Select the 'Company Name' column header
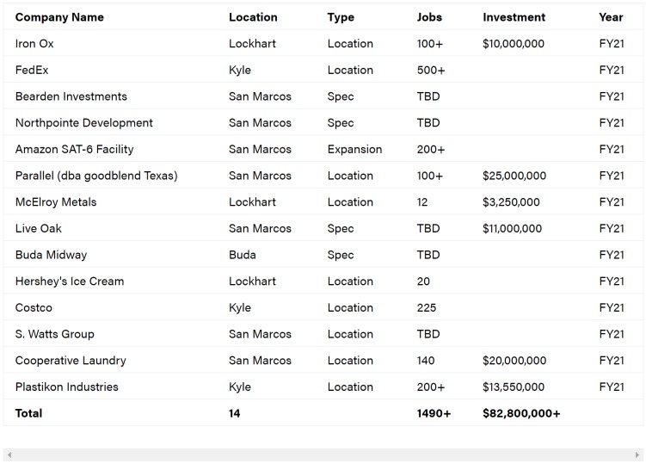 [x=59, y=17]
